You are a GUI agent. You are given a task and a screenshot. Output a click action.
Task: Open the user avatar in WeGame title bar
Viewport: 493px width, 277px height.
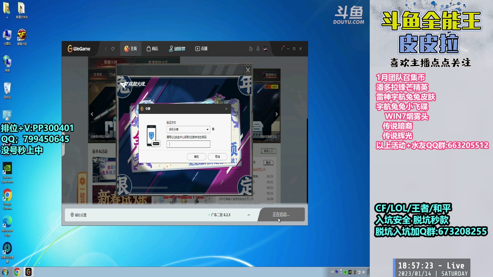pyautogui.click(x=265, y=49)
